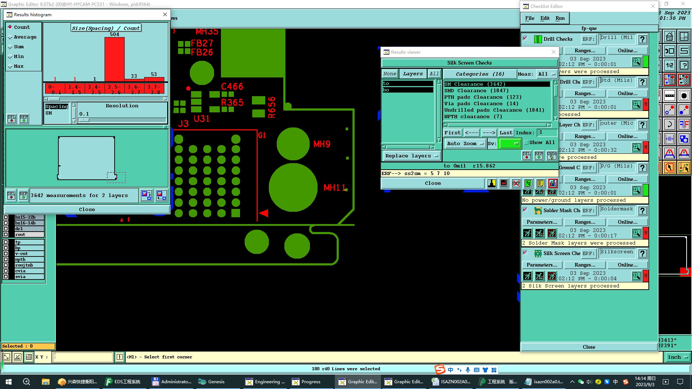Open the Replace layers dropdown
The height and width of the screenshot is (389, 692).
[411, 156]
